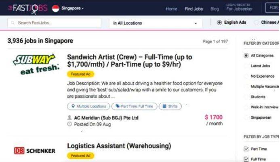Tick the Part Time job type checkbox
The width and height of the screenshot is (280, 162).
tap(246, 149)
